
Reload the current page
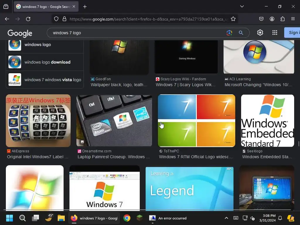28,19
